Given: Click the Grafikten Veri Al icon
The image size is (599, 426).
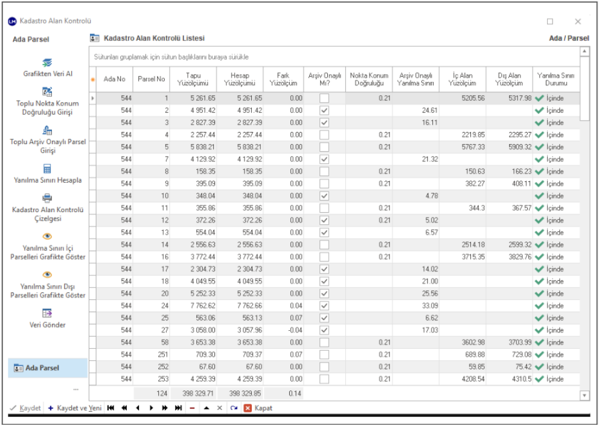Looking at the screenshot, I should click(48, 62).
